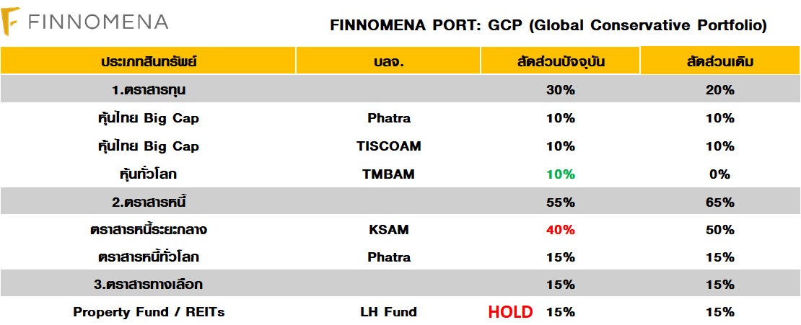Click the green 10% value for TMBAM

coord(561,174)
